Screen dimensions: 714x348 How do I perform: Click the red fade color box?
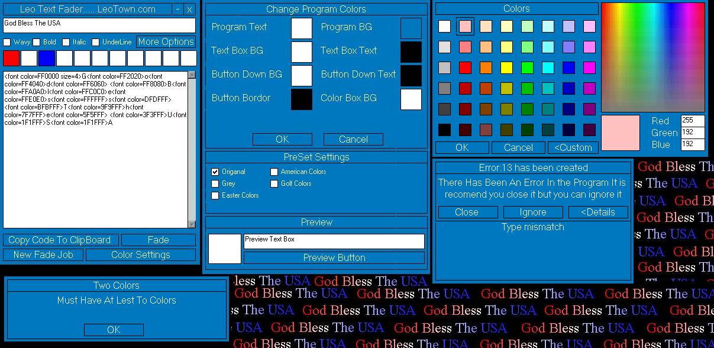point(11,58)
